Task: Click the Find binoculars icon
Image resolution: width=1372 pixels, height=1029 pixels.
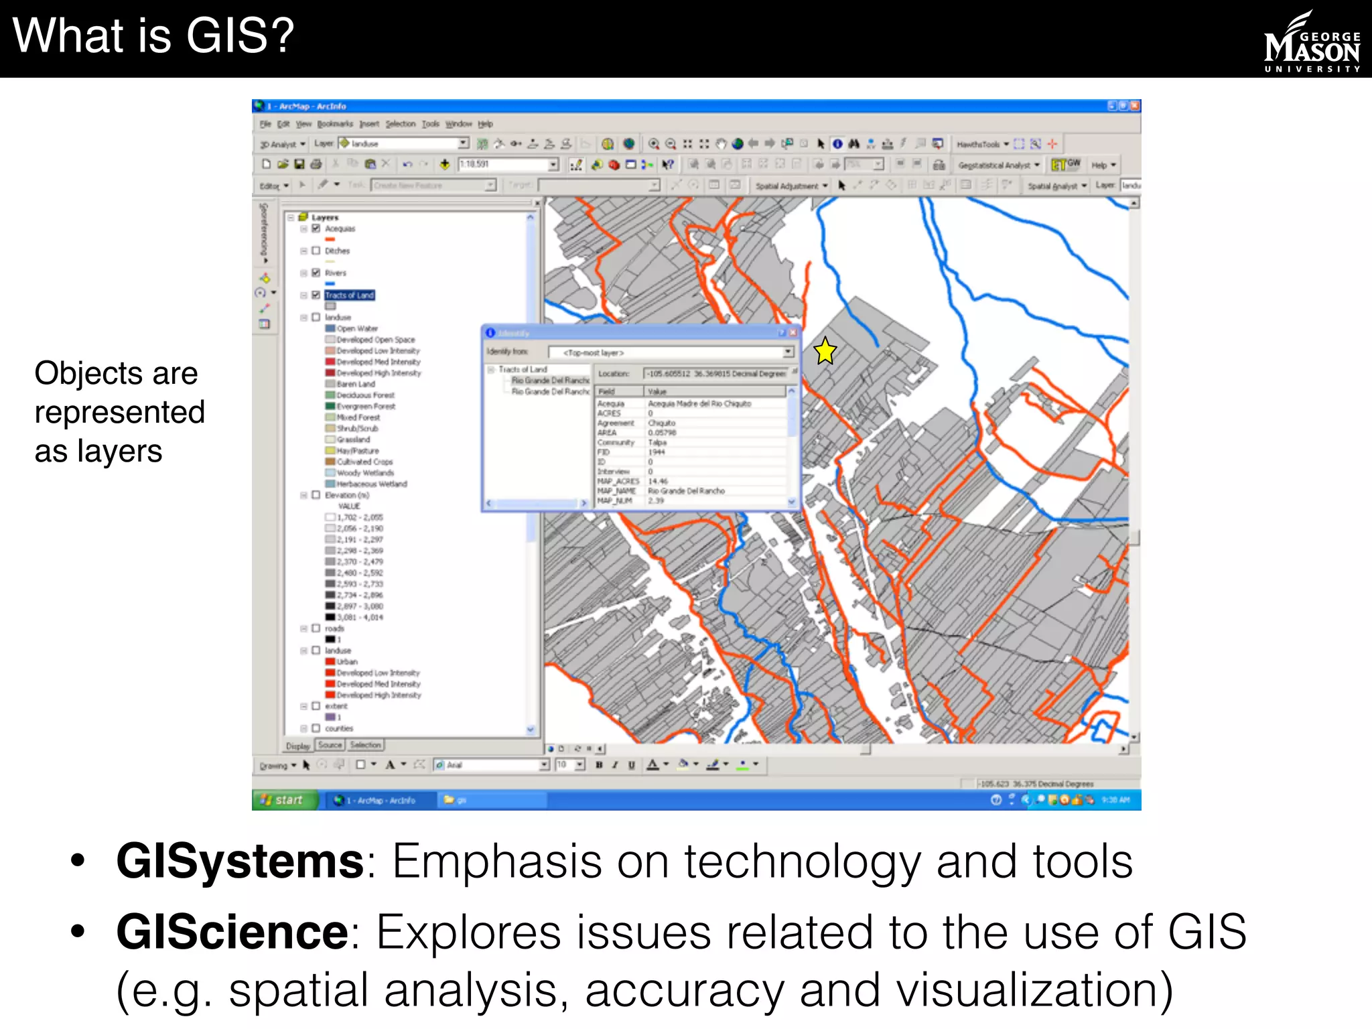Action: click(853, 143)
